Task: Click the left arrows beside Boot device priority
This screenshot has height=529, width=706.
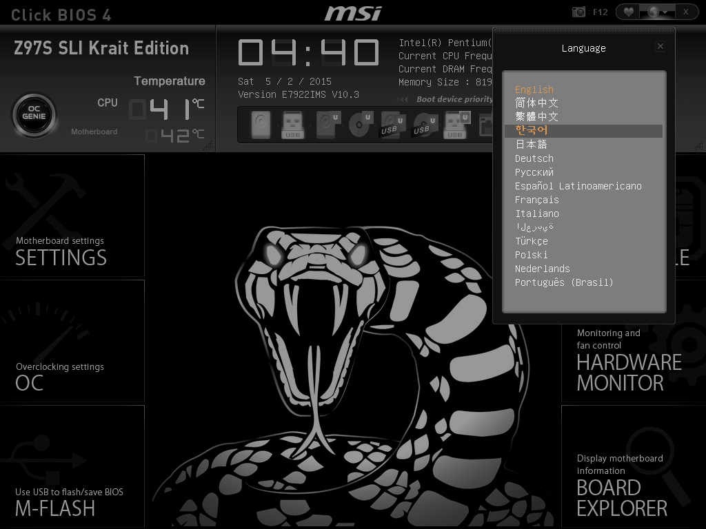Action: tap(404, 99)
